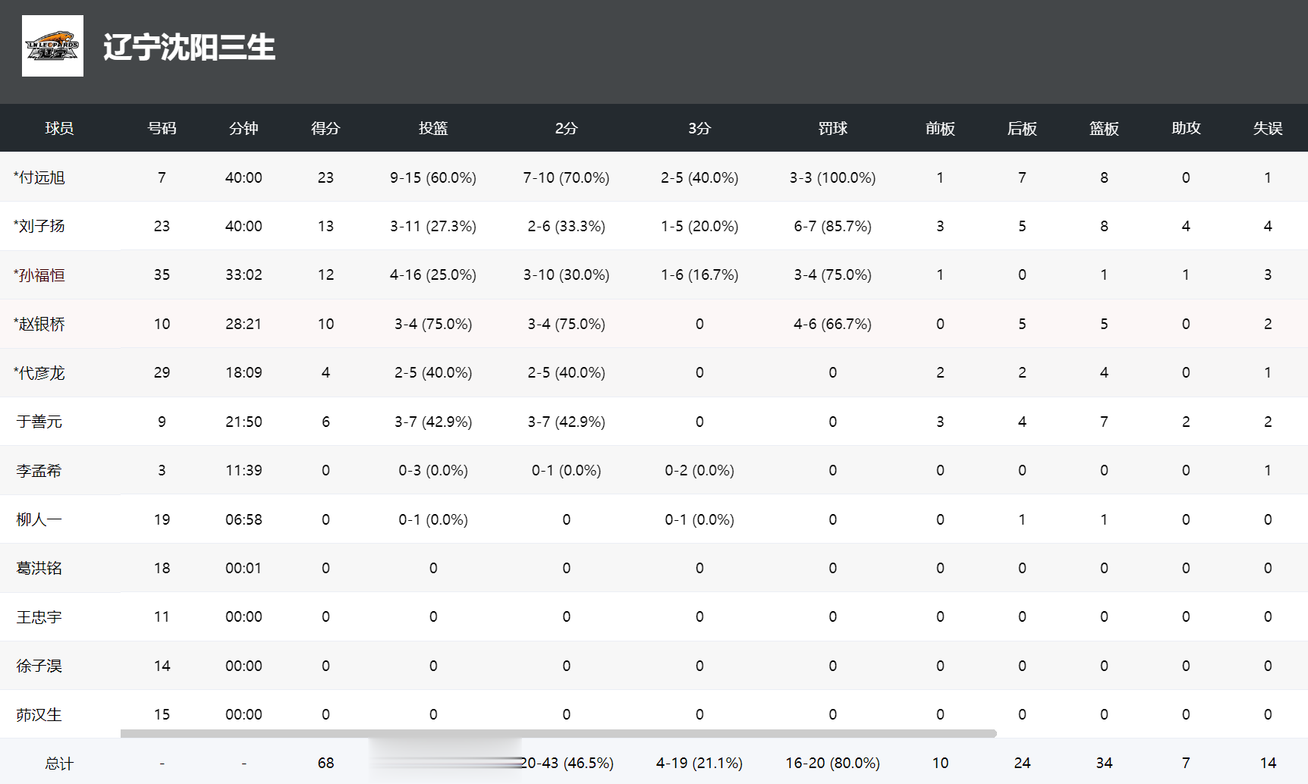1308x784 pixels.
Task: Select the 投篮 column header
Action: point(433,128)
